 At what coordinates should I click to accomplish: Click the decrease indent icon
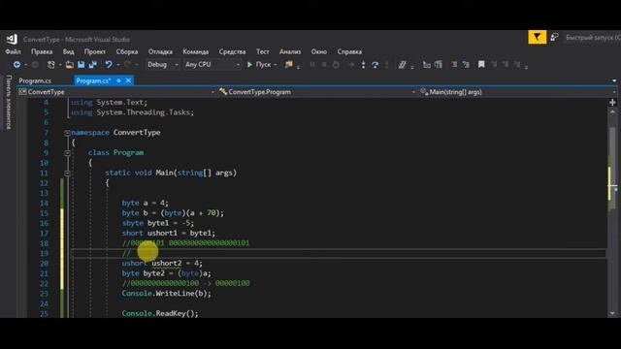427,65
